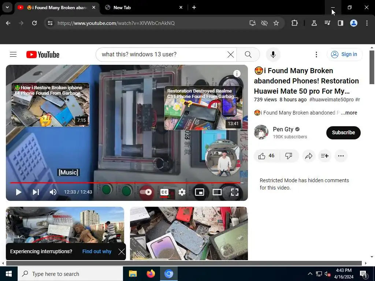The image size is (375, 281).
Task: Open the suggested Realme C11 restoration video card
Action: pyautogui.click(x=203, y=108)
